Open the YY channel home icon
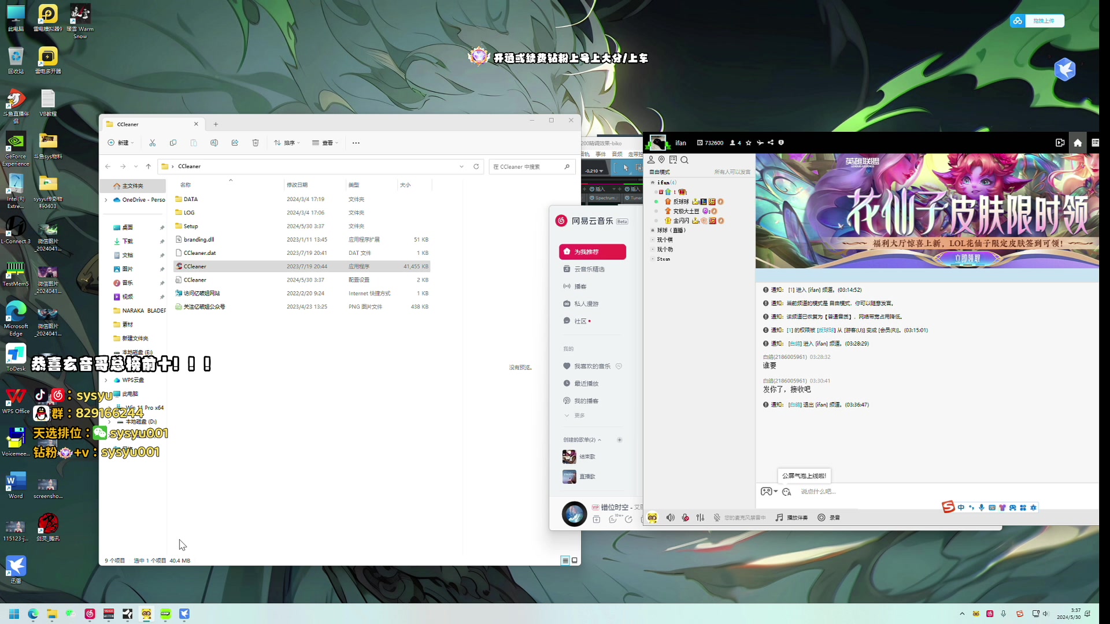 click(x=1078, y=143)
